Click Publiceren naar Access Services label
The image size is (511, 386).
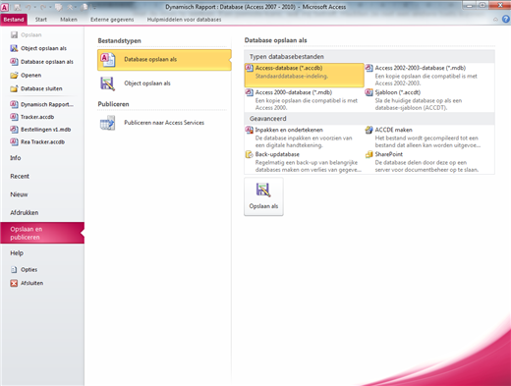coord(164,123)
